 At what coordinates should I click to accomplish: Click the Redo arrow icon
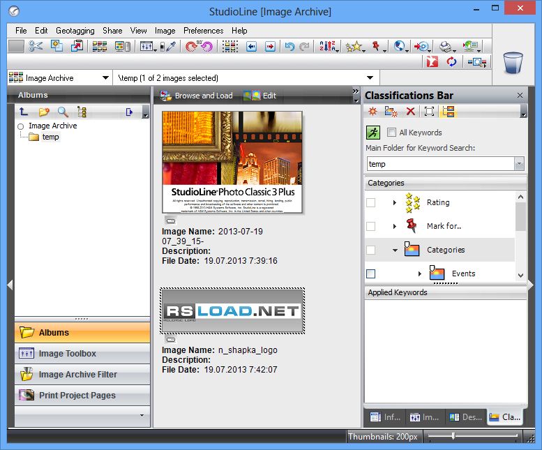[x=304, y=46]
